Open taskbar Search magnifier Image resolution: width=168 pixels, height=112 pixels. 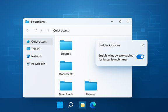(x=70, y=105)
